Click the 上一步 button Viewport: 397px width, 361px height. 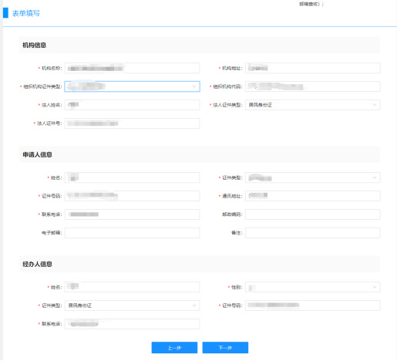(x=174, y=348)
